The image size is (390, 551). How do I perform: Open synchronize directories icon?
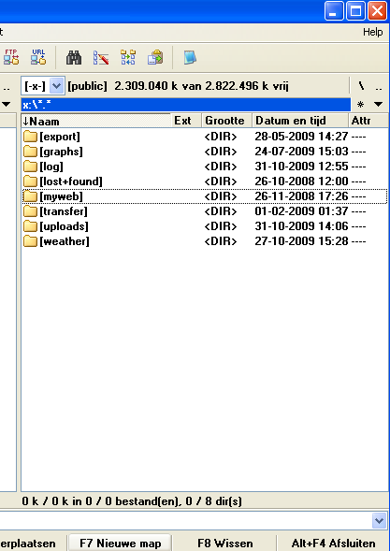[x=128, y=57]
